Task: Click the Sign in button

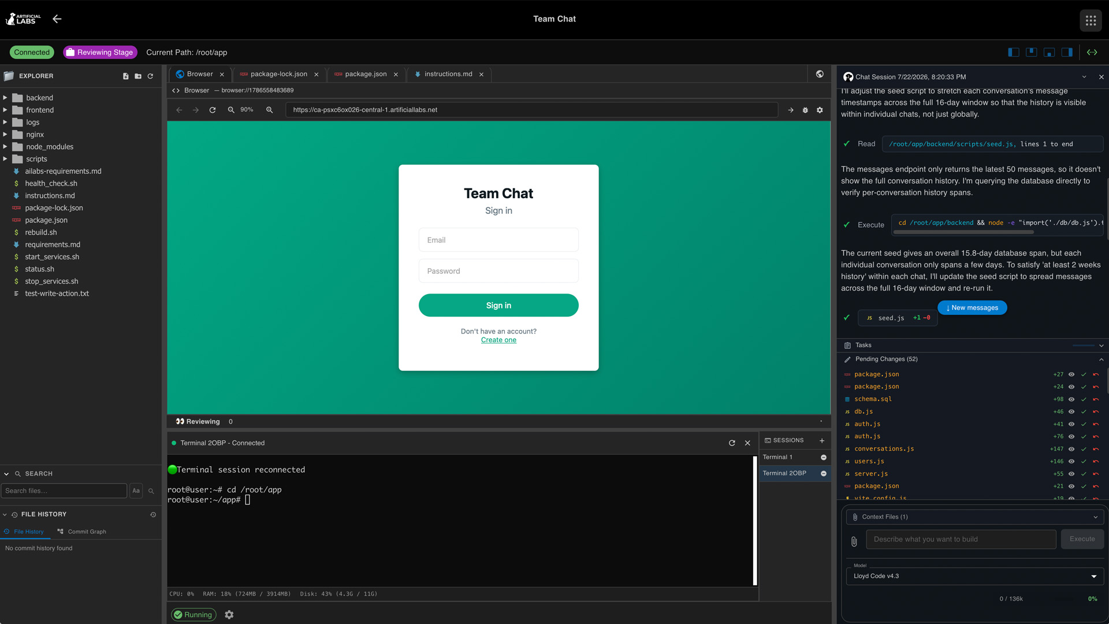Action: click(x=498, y=306)
